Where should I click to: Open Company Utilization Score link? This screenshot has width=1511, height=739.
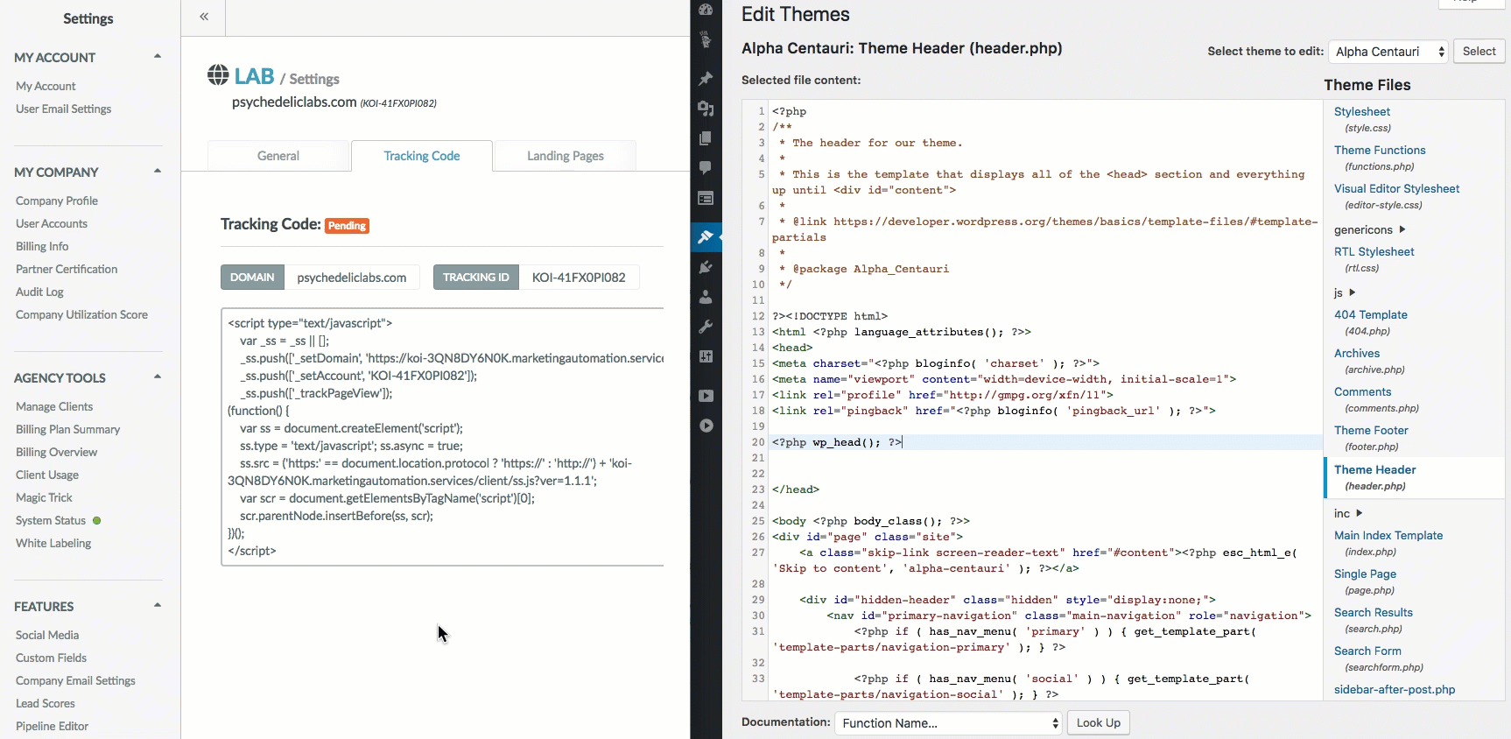click(x=81, y=314)
